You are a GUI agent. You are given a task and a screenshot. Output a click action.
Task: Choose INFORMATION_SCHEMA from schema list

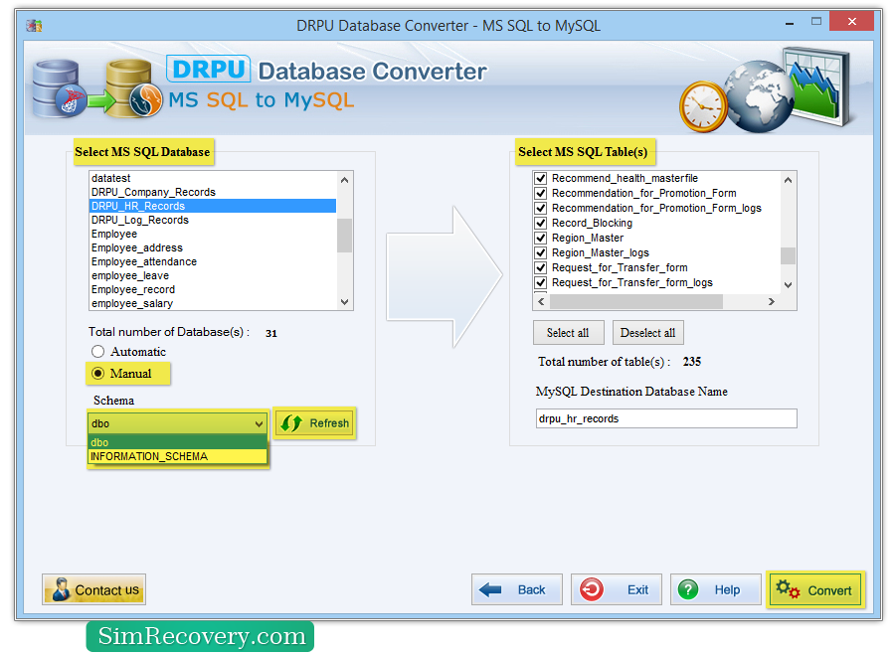(x=178, y=456)
